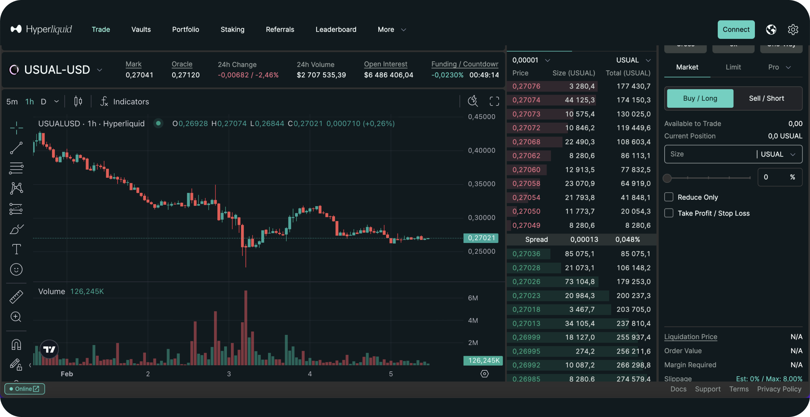Click the TradingView logo badge
The image size is (810, 417).
pyautogui.click(x=49, y=349)
